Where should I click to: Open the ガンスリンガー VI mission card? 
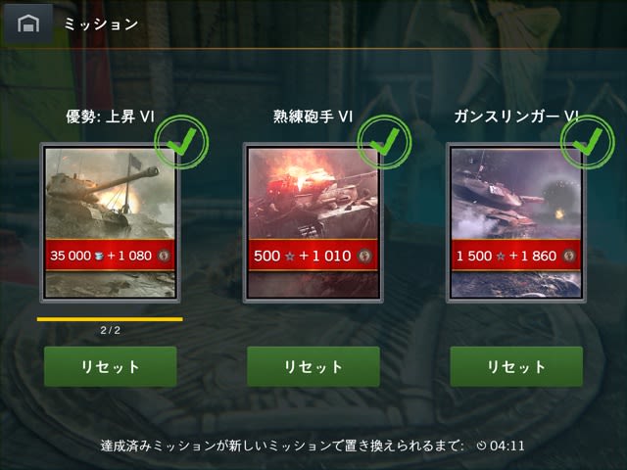pos(516,222)
